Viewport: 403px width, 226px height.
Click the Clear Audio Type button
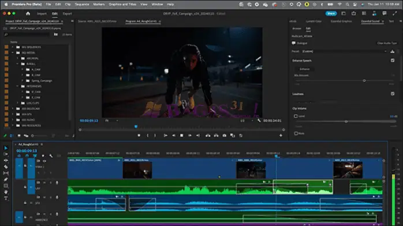click(x=387, y=43)
